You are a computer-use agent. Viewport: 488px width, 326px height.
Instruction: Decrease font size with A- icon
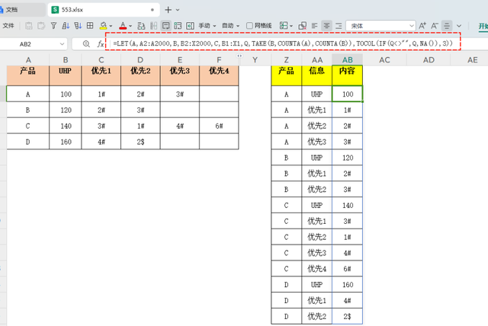point(435,26)
